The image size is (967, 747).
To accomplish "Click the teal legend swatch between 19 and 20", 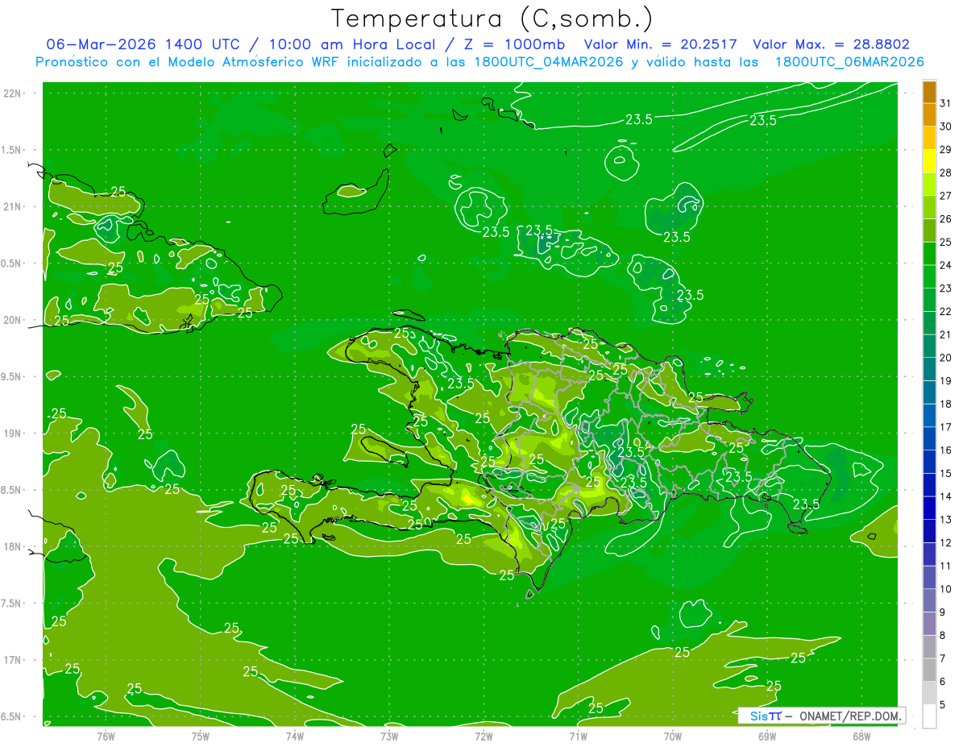I will pyautogui.click(x=929, y=369).
